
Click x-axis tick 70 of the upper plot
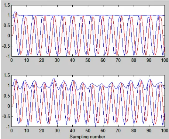[x=118, y=60]
